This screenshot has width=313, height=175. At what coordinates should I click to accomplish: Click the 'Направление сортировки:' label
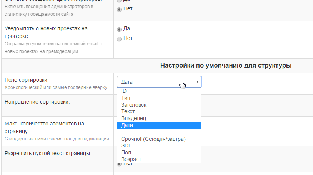click(x=37, y=102)
